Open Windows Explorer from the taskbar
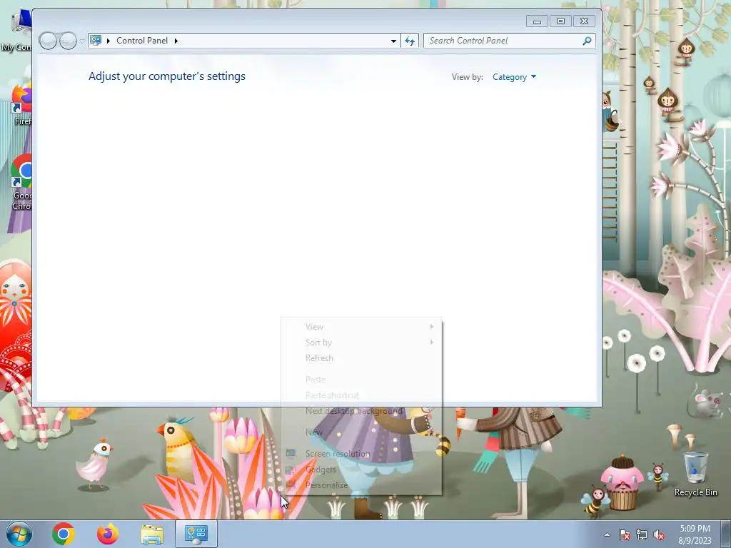 (x=152, y=534)
